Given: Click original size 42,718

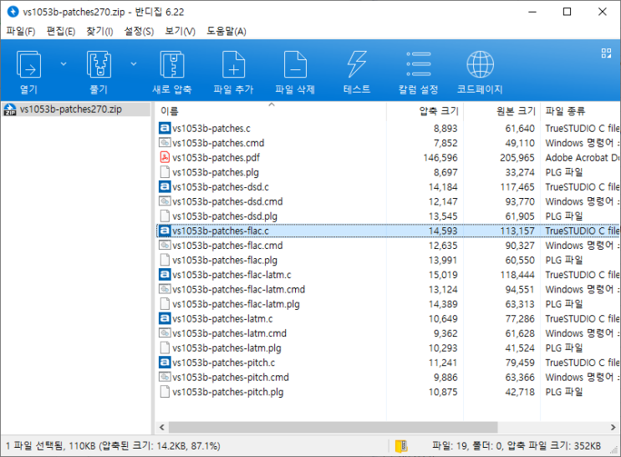Looking at the screenshot, I should point(520,392).
